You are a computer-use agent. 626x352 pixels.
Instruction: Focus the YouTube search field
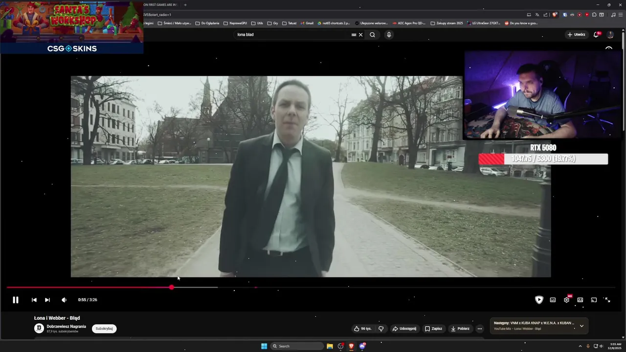pos(293,35)
